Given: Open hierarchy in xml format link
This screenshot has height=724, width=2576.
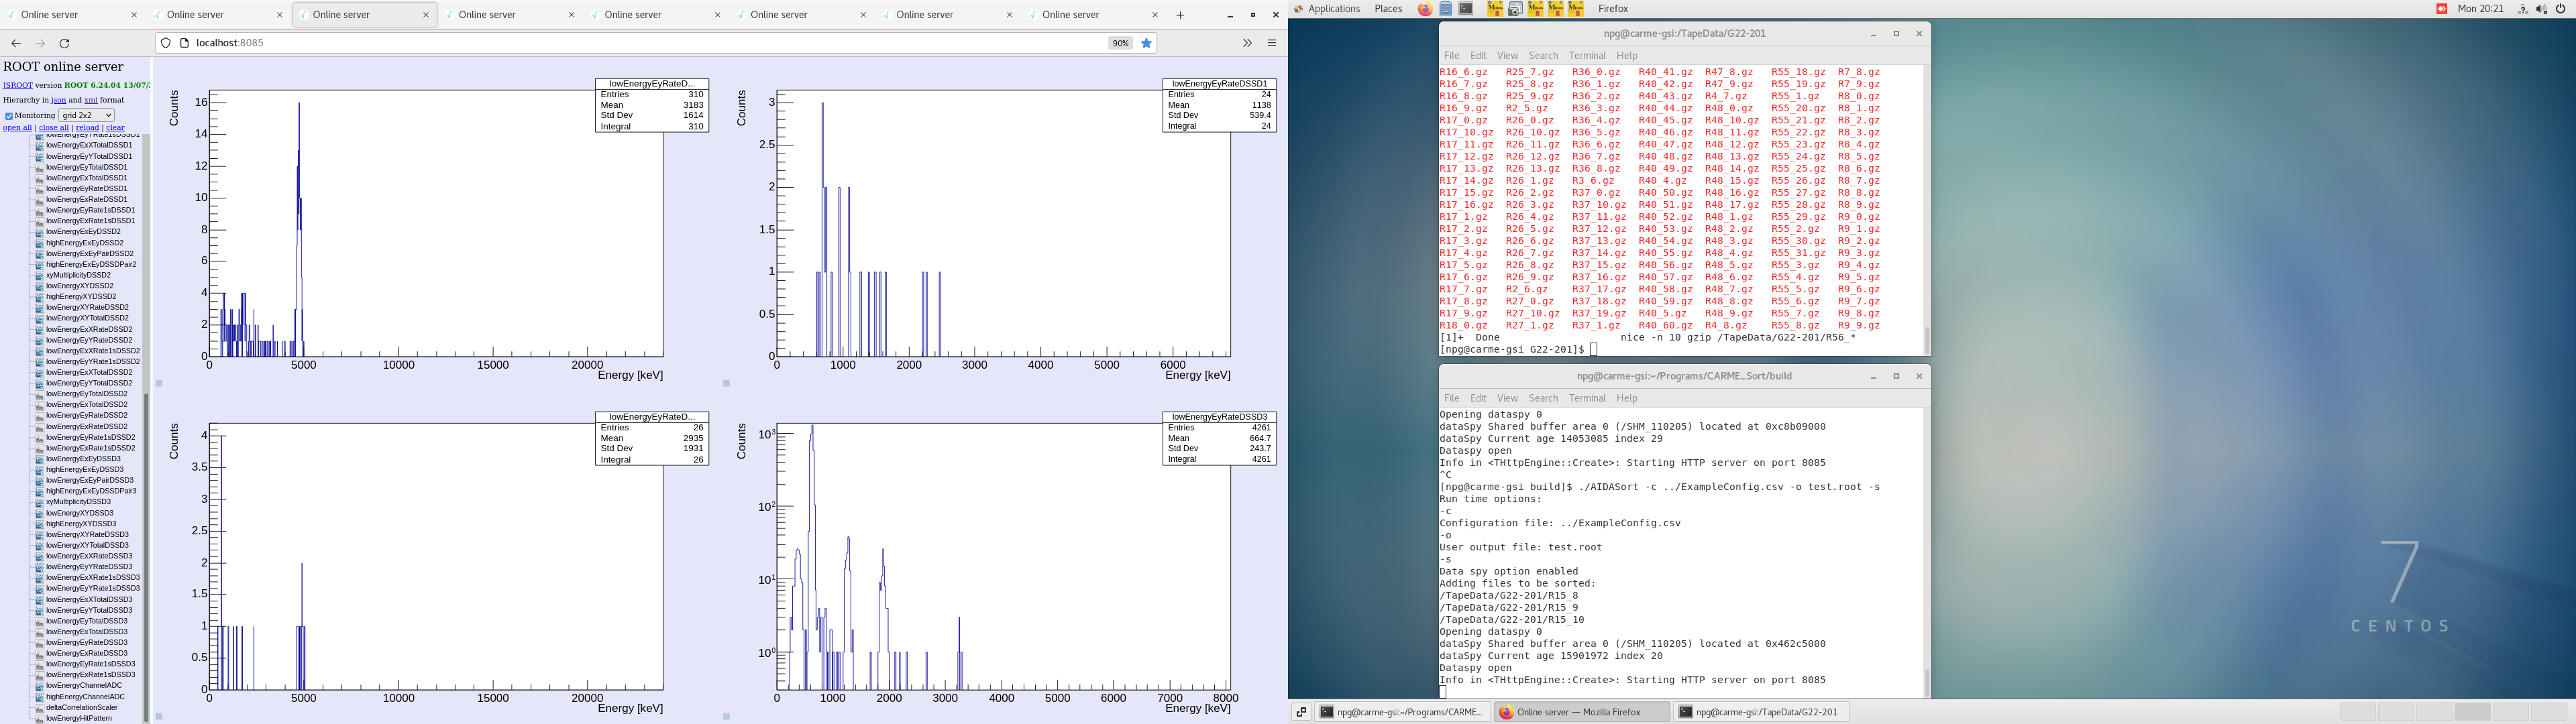Looking at the screenshot, I should (91, 100).
